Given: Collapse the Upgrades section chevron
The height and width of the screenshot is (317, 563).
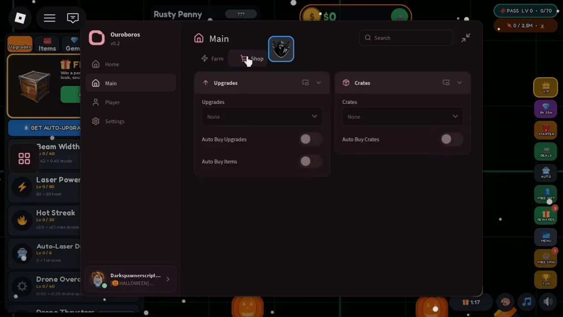Looking at the screenshot, I should pos(318,83).
